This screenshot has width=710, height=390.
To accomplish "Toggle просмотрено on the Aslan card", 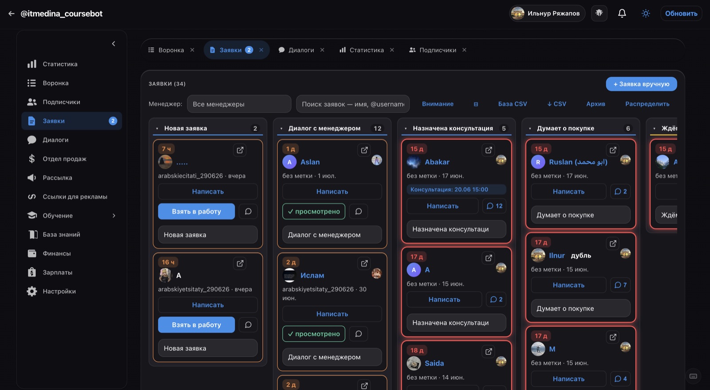I will pyautogui.click(x=314, y=211).
